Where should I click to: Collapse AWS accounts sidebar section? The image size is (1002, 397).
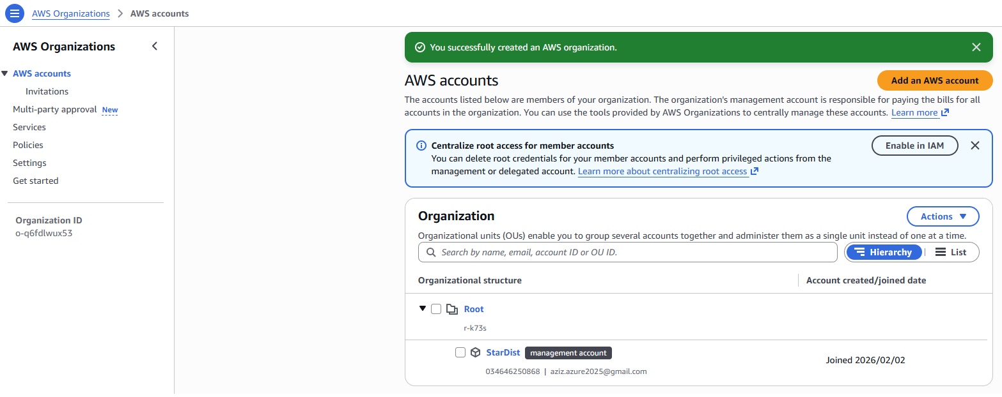click(5, 73)
